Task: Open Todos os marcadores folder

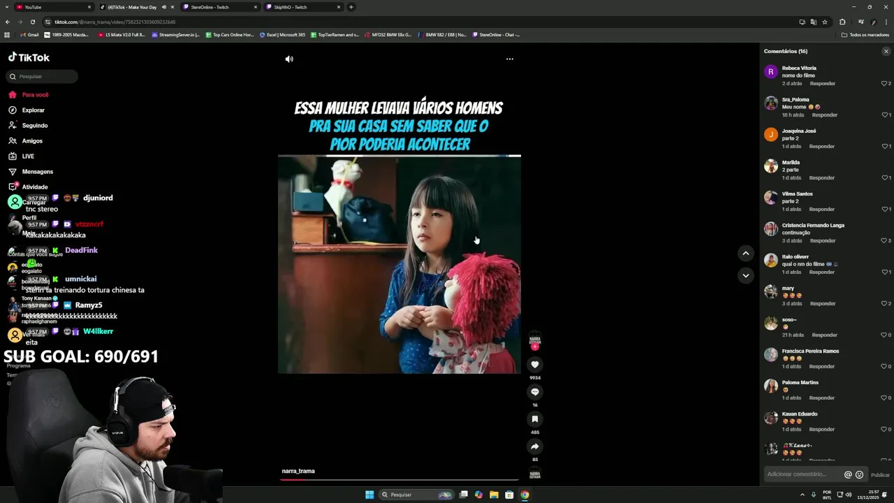Action: coord(865,35)
